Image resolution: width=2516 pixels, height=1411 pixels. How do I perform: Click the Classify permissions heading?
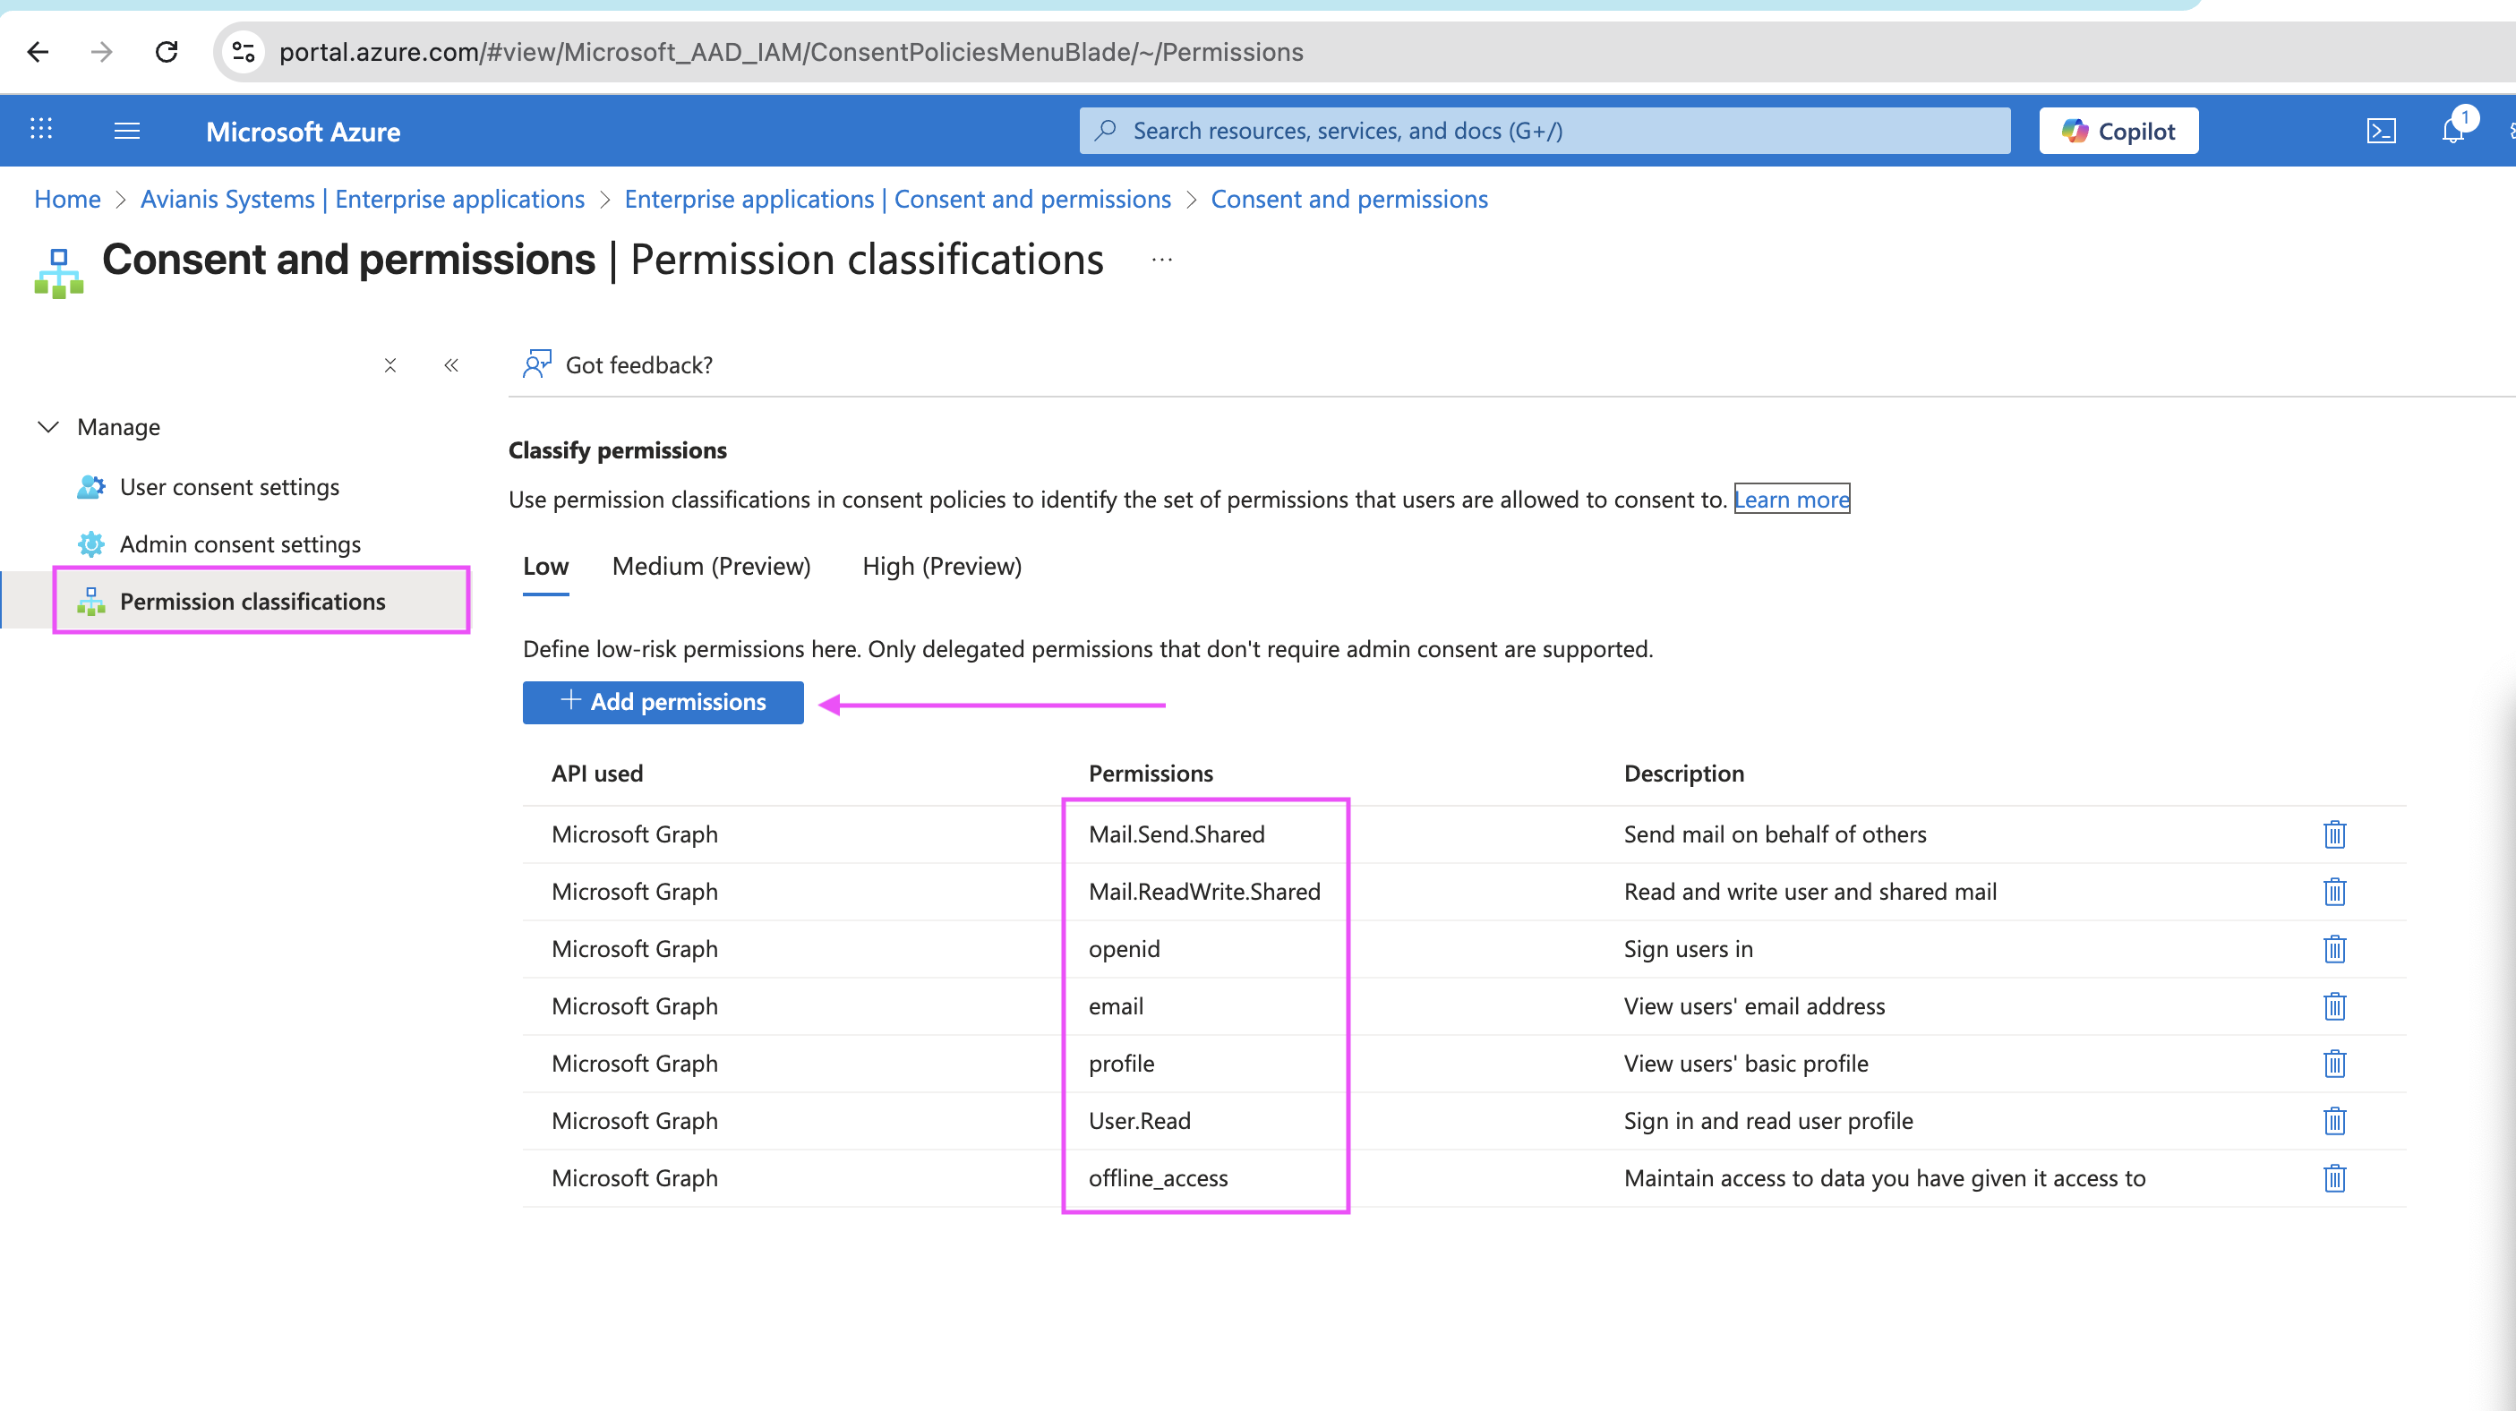point(617,450)
